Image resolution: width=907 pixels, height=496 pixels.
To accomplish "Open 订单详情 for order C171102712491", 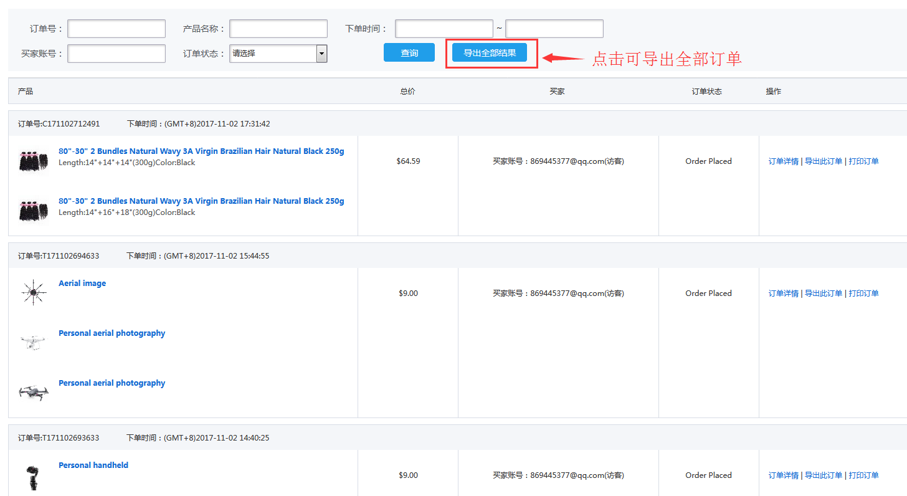I will click(783, 161).
